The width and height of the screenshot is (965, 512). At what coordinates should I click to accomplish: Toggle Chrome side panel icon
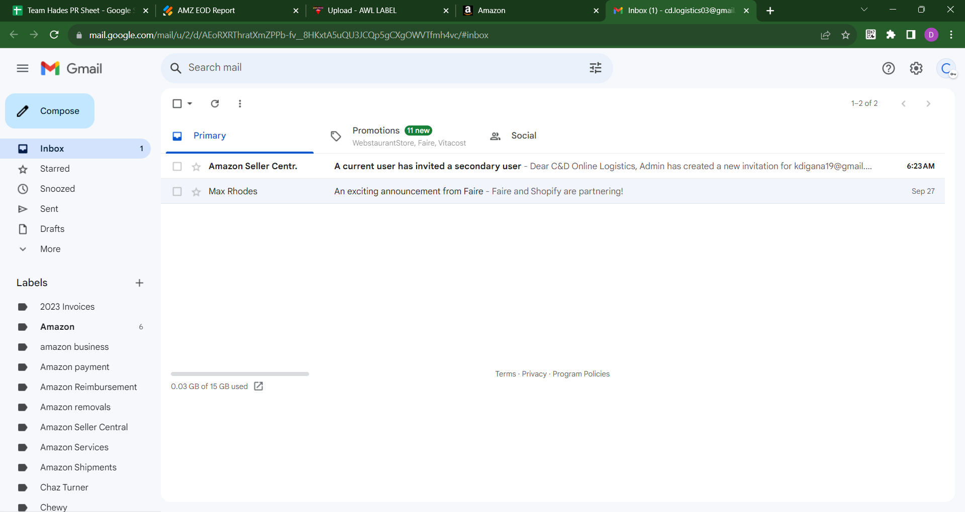(911, 35)
